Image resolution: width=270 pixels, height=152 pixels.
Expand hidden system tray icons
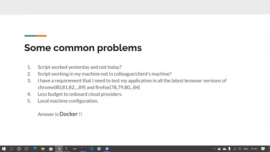coord(214,149)
